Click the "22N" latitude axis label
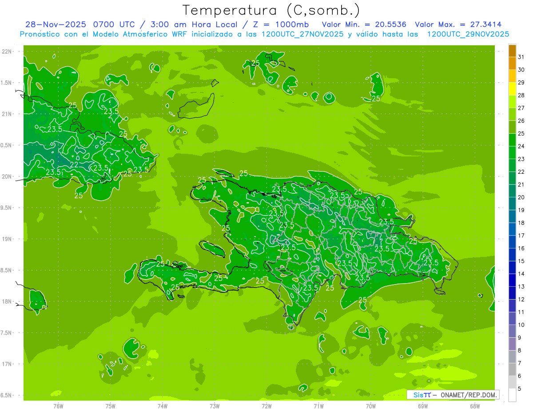This screenshot has height=412, width=533. [7, 52]
